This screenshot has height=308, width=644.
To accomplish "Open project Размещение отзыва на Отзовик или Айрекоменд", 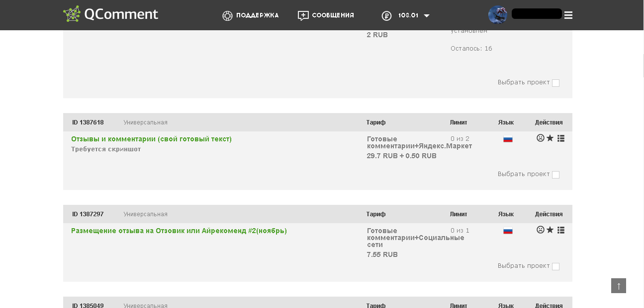I will point(179,231).
